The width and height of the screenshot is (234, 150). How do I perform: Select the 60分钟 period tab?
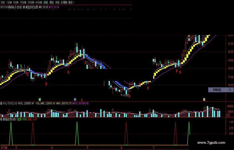pyautogui.click(x=39, y=2)
